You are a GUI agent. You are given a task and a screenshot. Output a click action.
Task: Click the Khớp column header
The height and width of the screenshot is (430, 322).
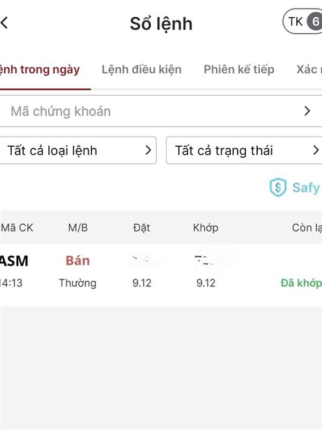(x=206, y=228)
